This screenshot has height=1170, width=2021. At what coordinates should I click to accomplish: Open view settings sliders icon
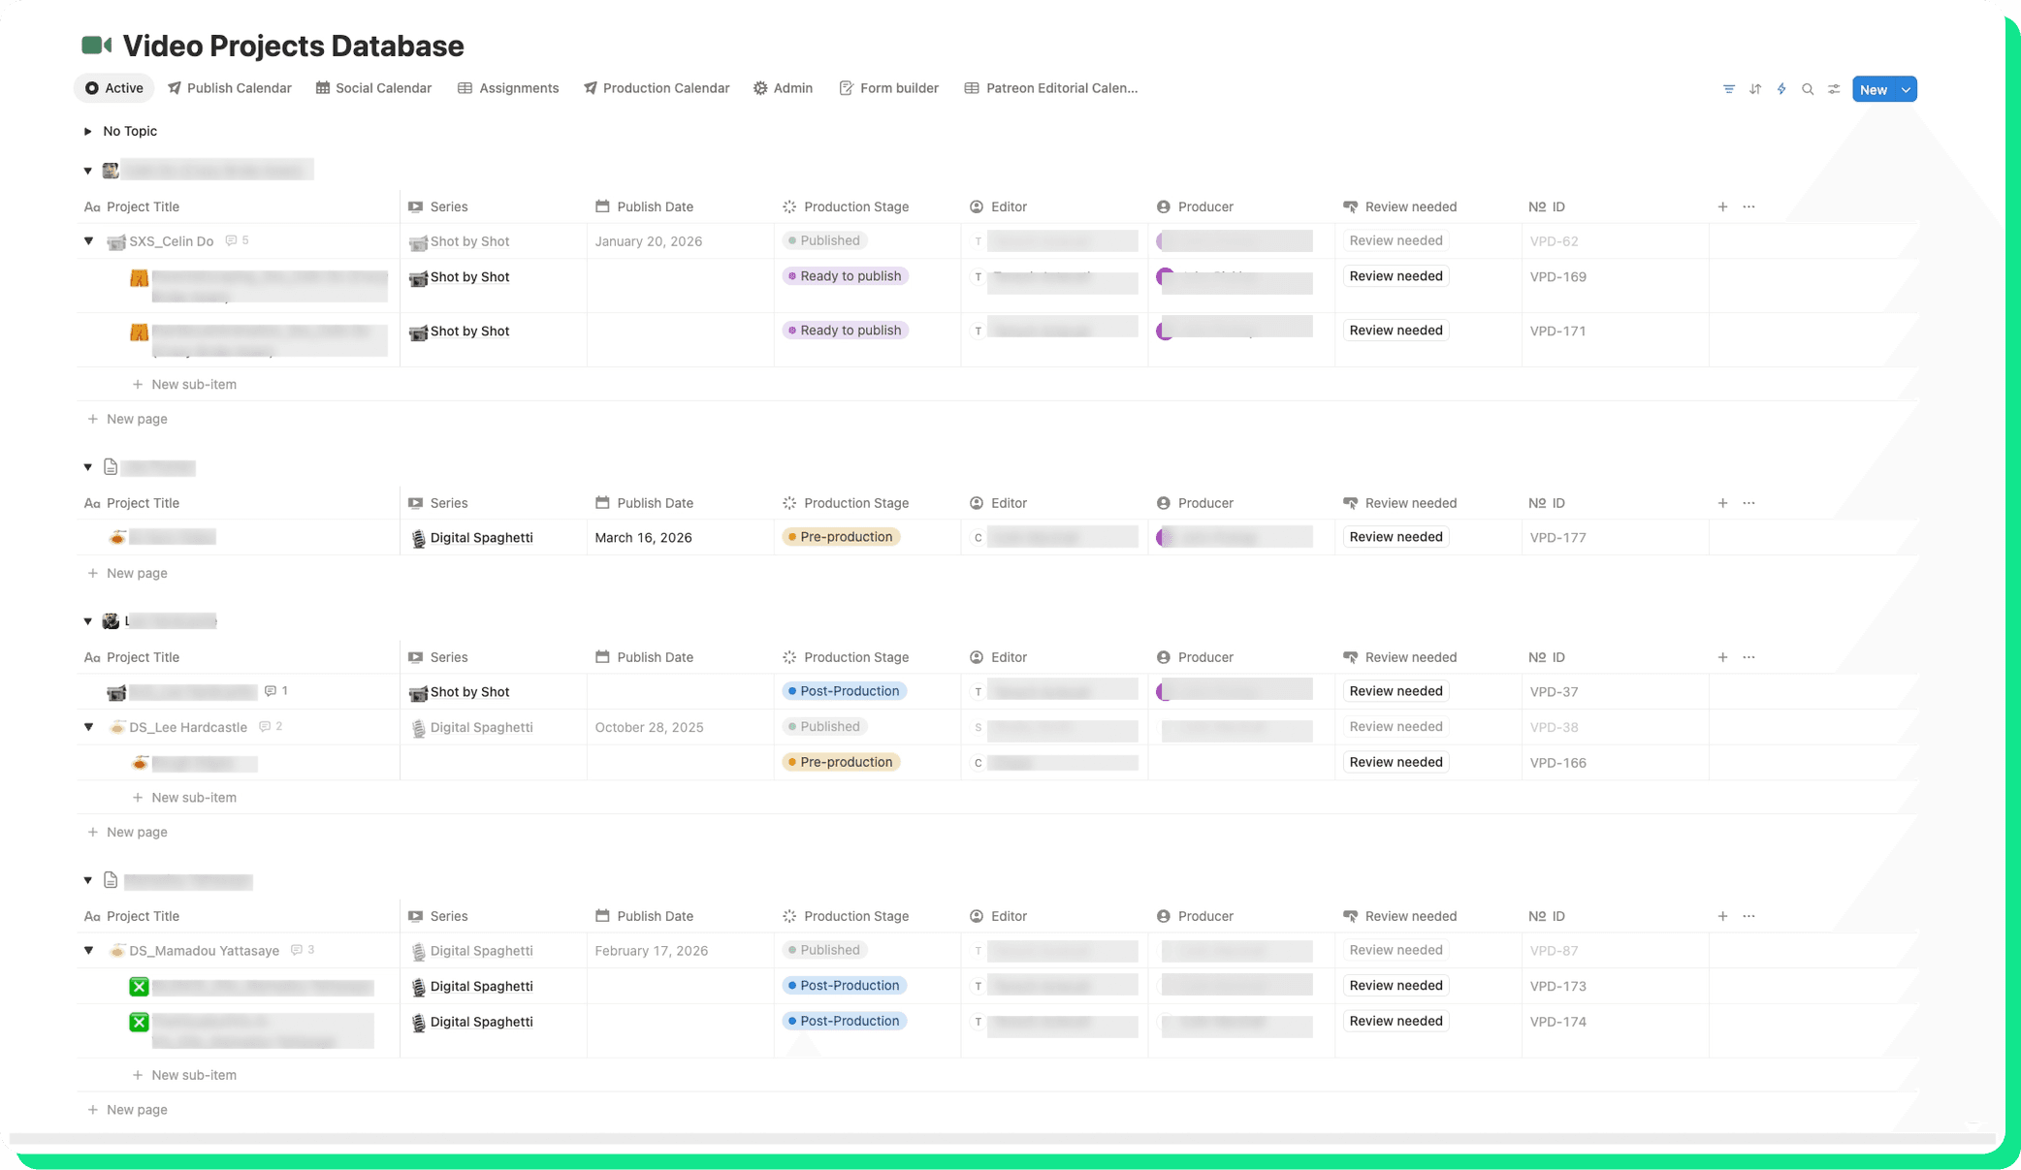pyautogui.click(x=1834, y=89)
